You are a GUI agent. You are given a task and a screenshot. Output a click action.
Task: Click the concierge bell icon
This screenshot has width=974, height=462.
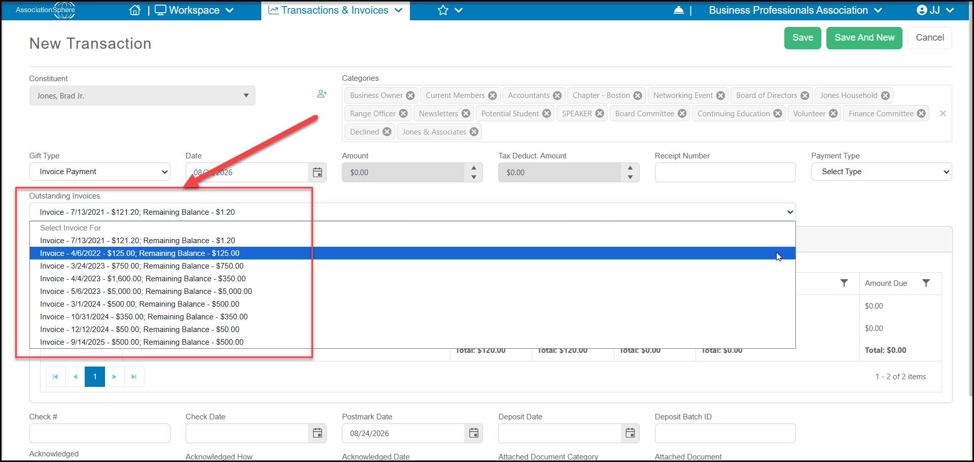click(x=679, y=10)
